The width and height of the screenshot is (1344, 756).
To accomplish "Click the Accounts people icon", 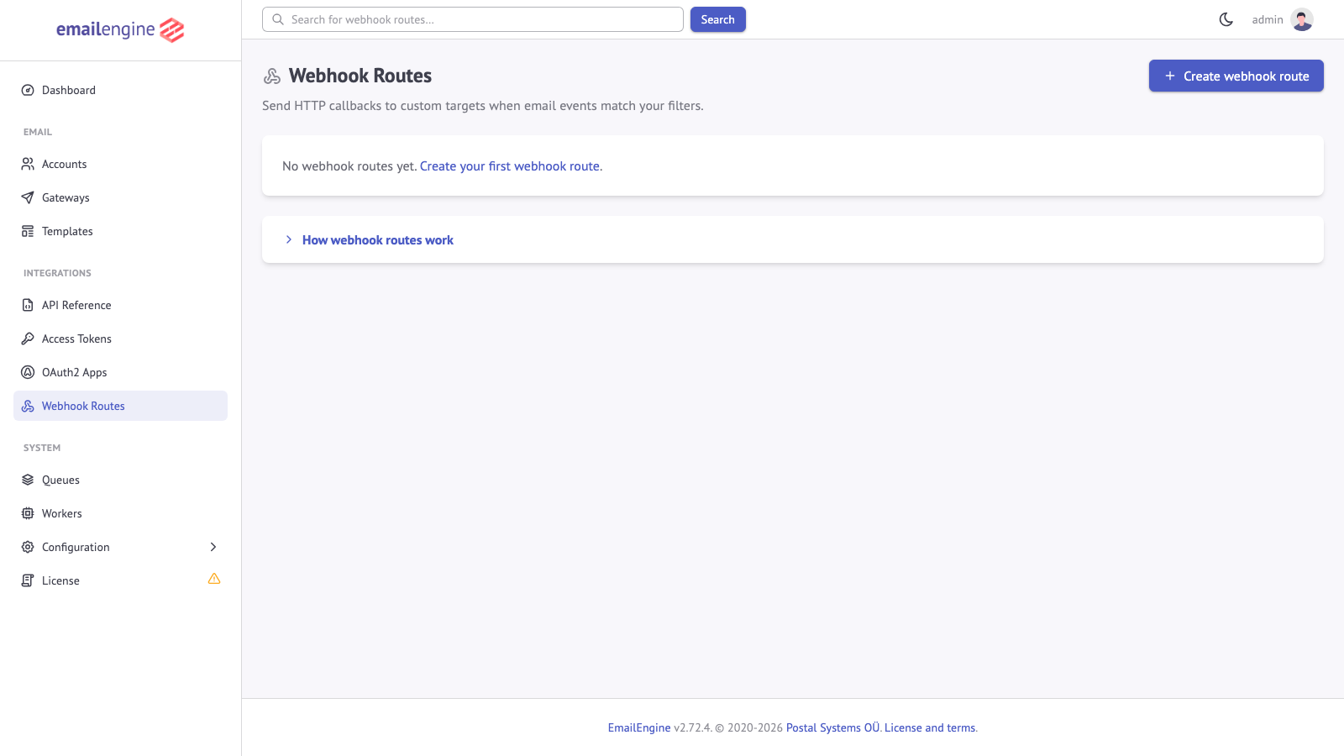I will click(x=28, y=164).
